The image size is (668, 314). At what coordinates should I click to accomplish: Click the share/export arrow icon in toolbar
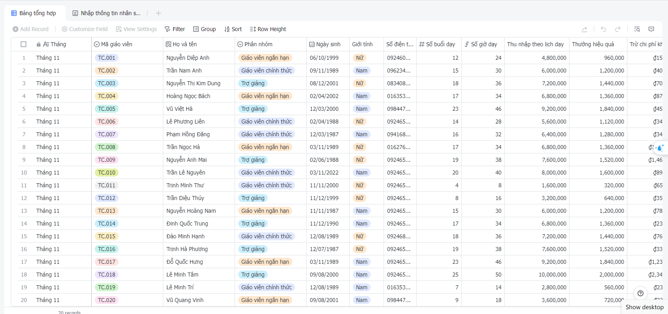584,29
